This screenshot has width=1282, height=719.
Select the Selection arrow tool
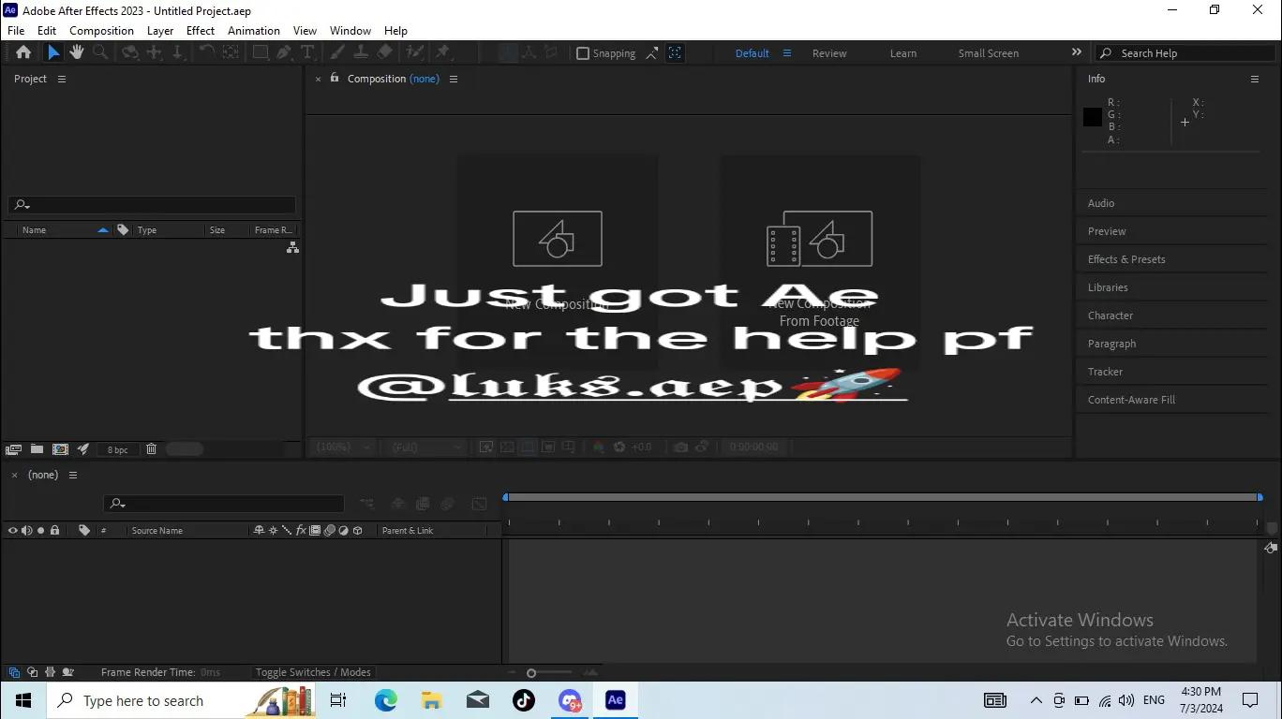coord(53,53)
